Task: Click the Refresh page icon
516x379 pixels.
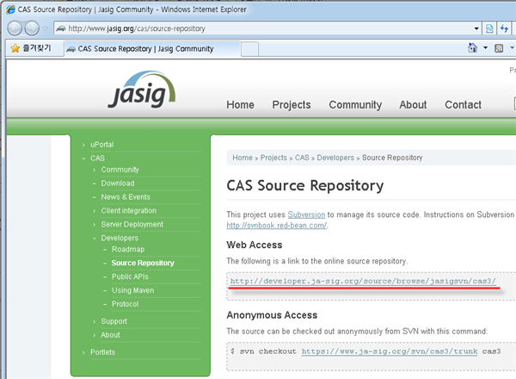Action: 504,28
